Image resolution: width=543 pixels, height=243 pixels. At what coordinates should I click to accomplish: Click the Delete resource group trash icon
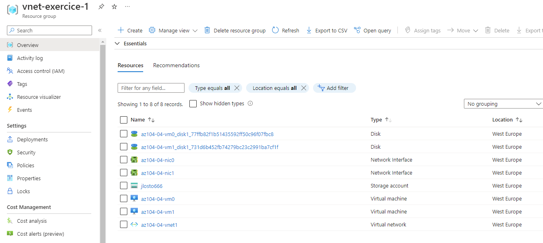pos(207,30)
